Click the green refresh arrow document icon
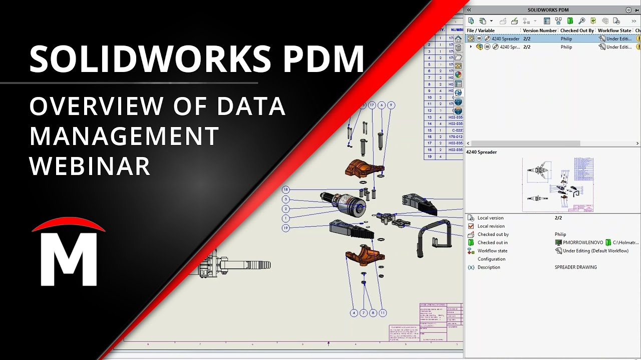 pos(593,21)
